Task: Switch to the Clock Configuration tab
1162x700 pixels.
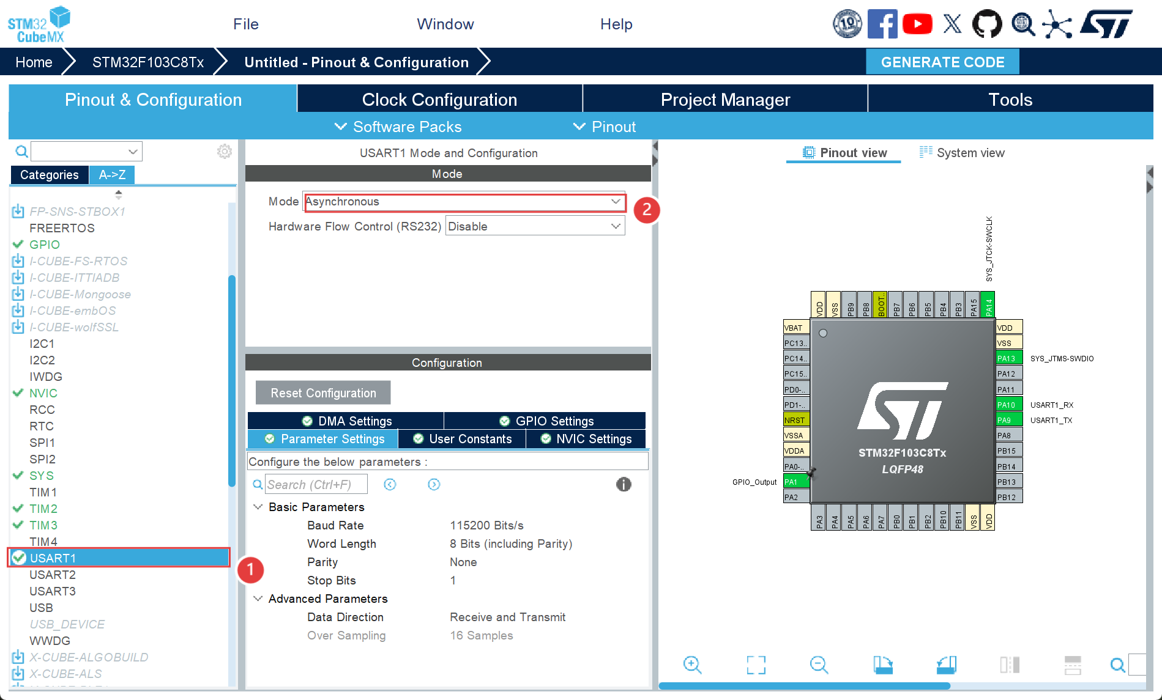Action: (439, 99)
